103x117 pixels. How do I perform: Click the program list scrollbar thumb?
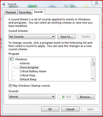pyautogui.click(x=93, y=64)
